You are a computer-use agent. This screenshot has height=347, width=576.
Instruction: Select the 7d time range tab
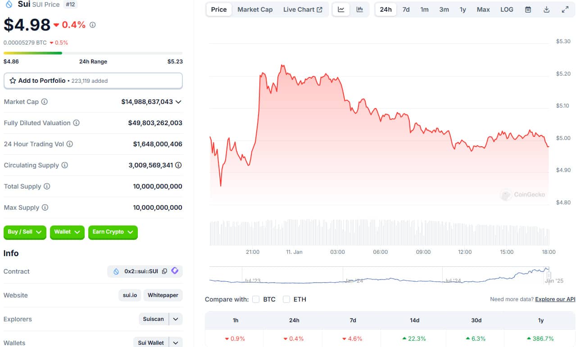tap(406, 9)
